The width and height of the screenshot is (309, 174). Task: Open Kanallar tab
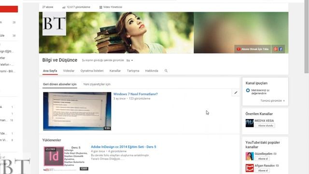point(115,71)
